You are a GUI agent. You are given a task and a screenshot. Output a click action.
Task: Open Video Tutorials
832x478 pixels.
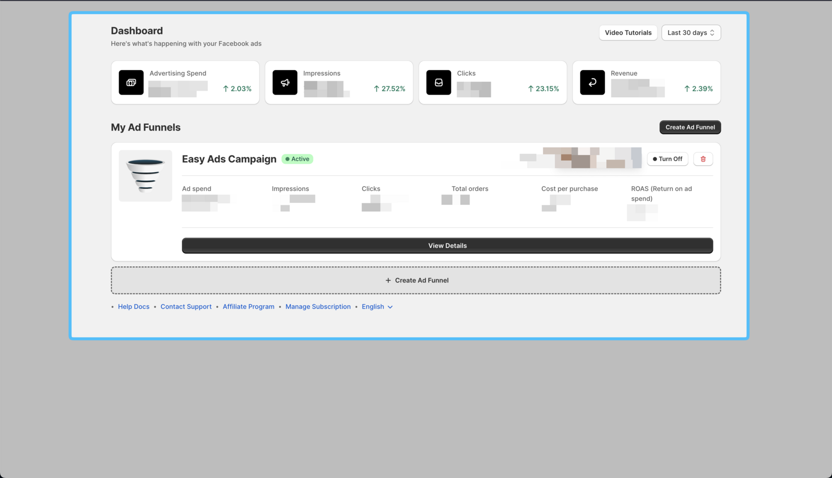pos(628,32)
